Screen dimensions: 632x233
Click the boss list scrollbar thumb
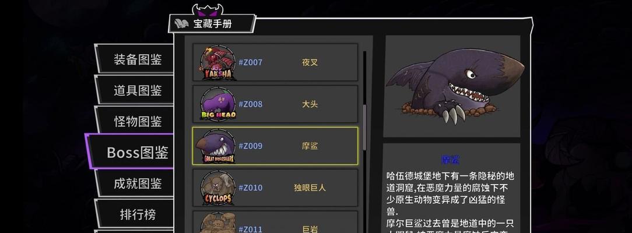tap(365, 127)
